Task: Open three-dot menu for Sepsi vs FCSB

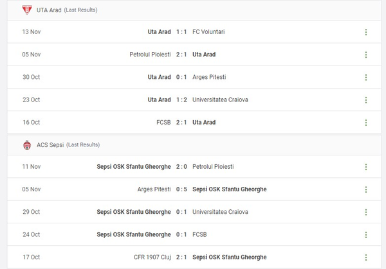Action: click(365, 234)
